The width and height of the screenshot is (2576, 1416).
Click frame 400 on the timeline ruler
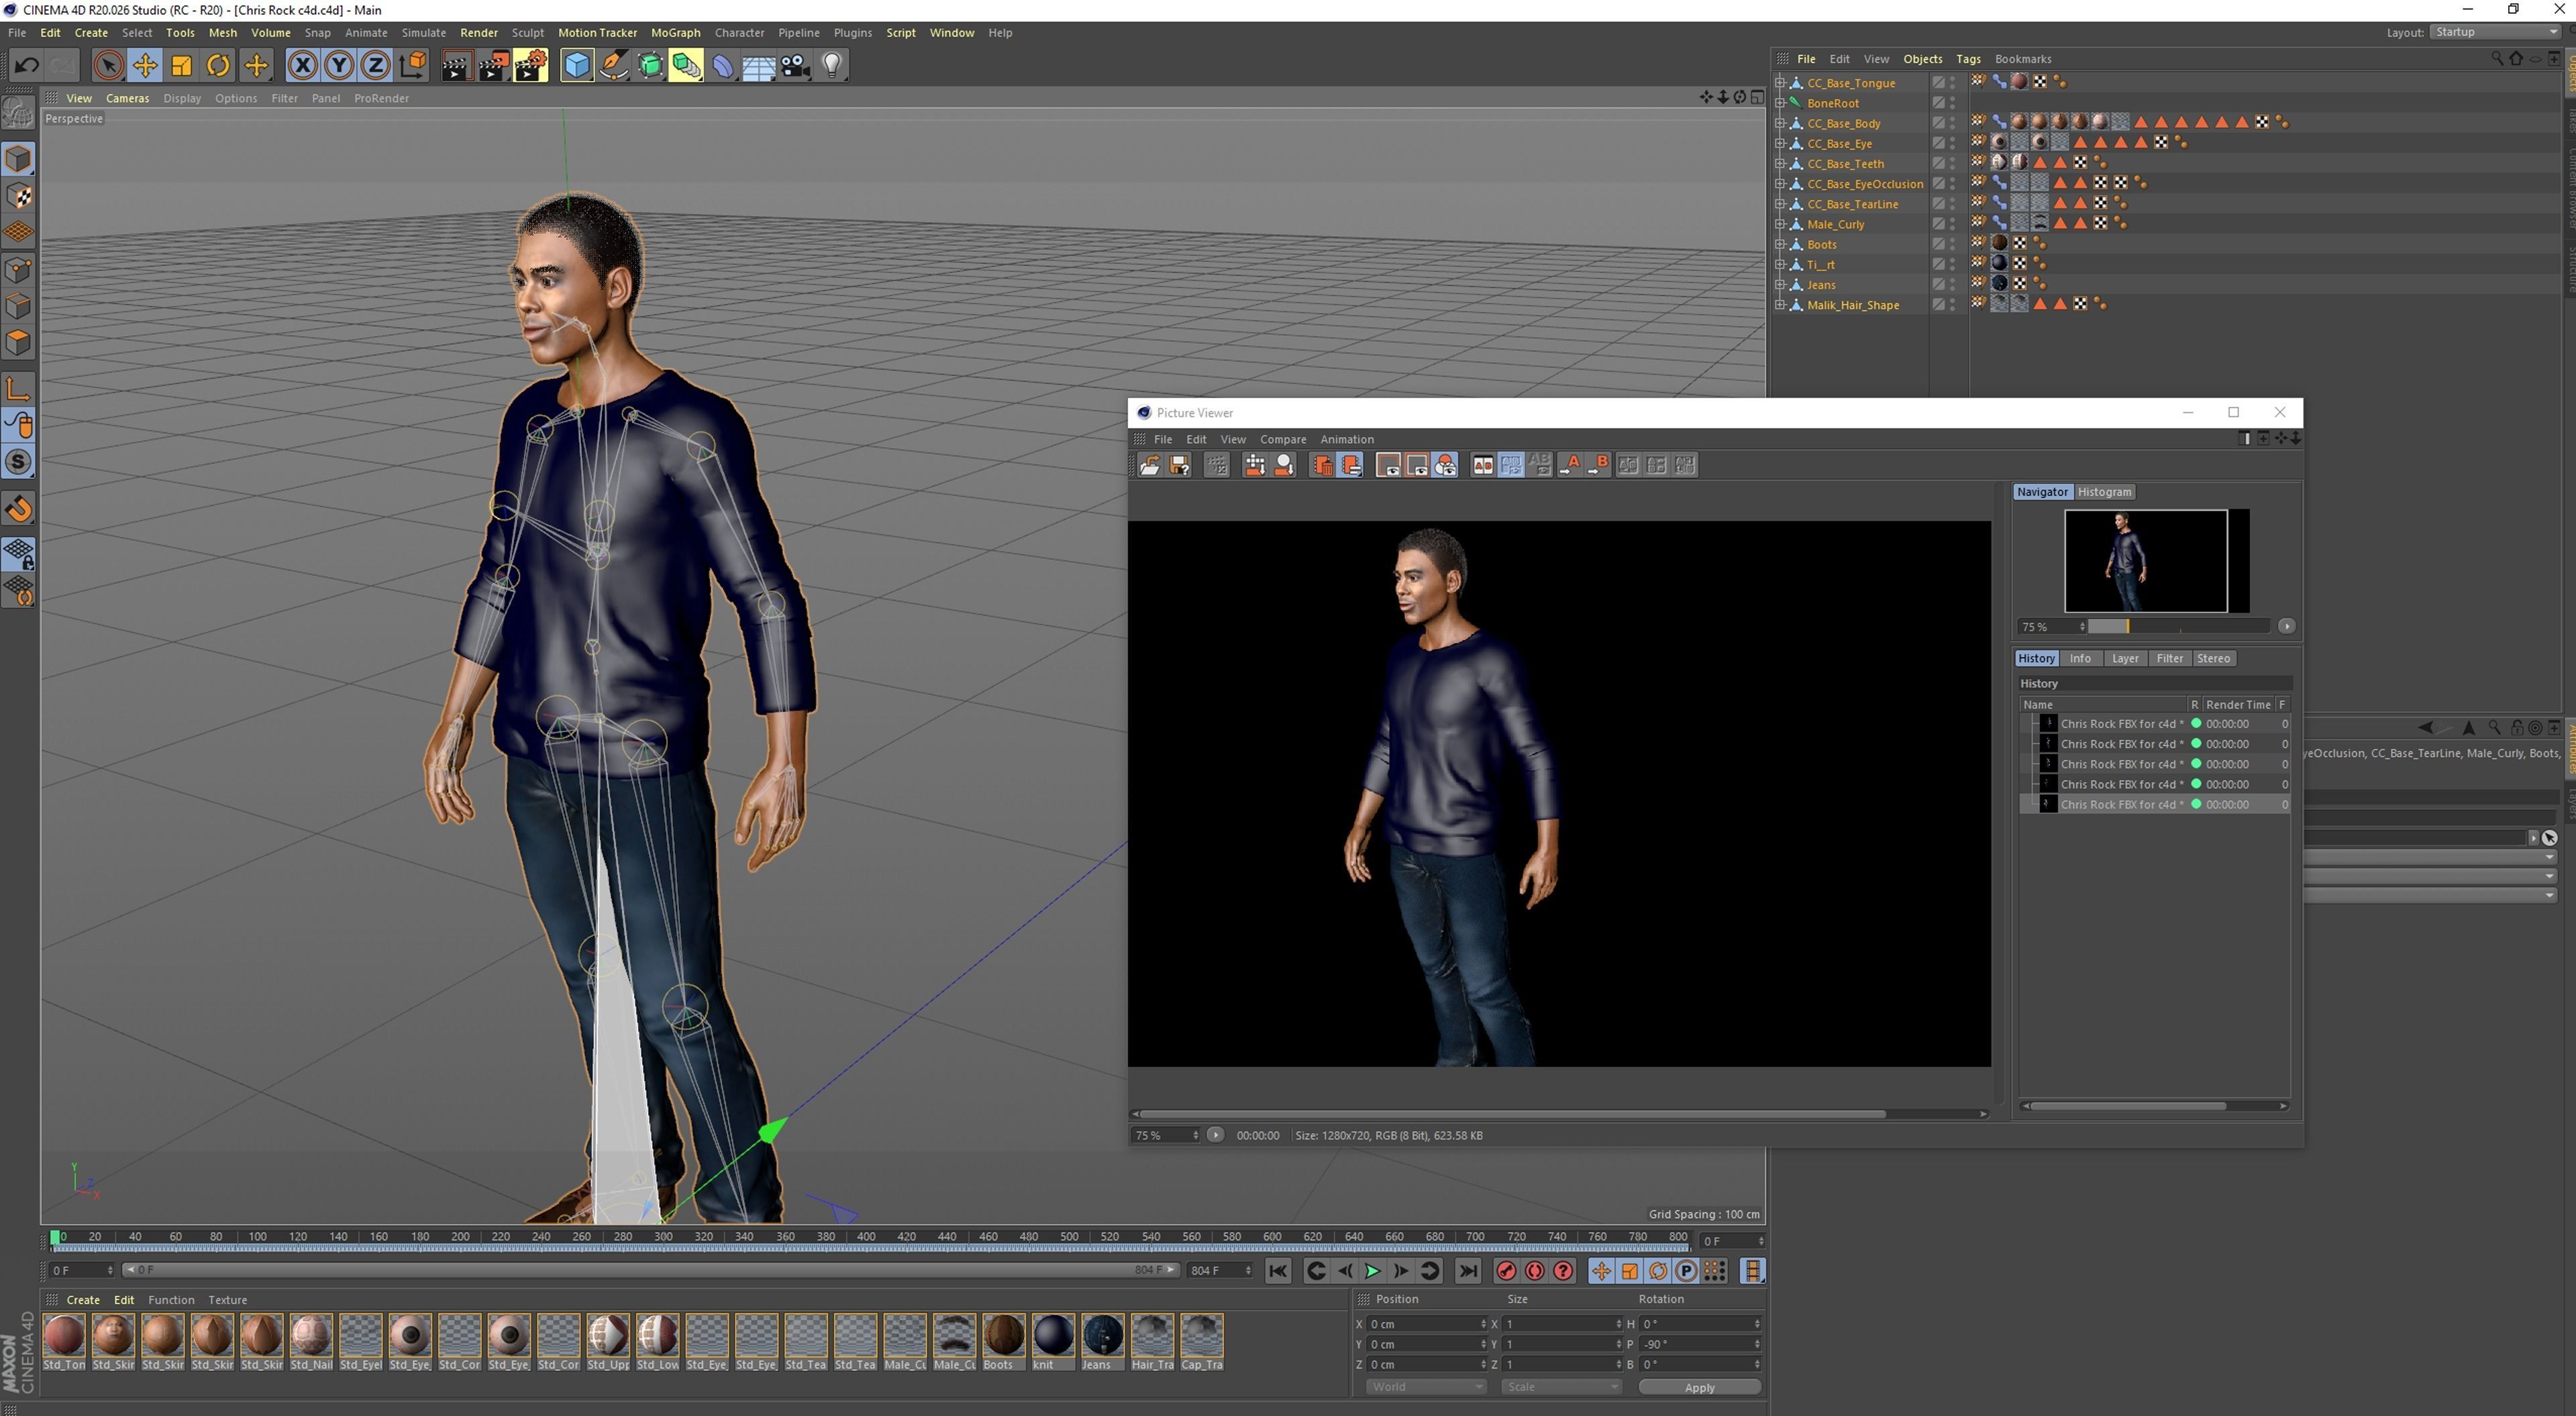pos(866,1237)
